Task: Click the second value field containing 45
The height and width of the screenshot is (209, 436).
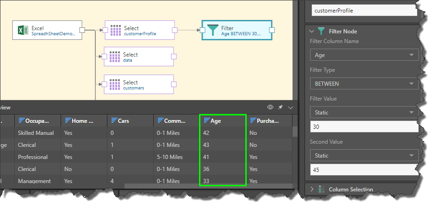Action: tap(364, 170)
